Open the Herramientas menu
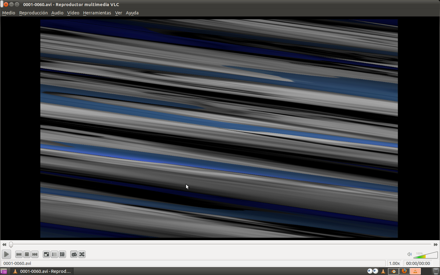The height and width of the screenshot is (275, 440). pos(97,13)
